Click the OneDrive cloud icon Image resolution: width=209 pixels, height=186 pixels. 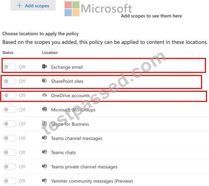tap(45, 95)
